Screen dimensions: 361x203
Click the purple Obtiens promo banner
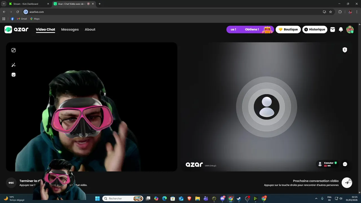250,29
